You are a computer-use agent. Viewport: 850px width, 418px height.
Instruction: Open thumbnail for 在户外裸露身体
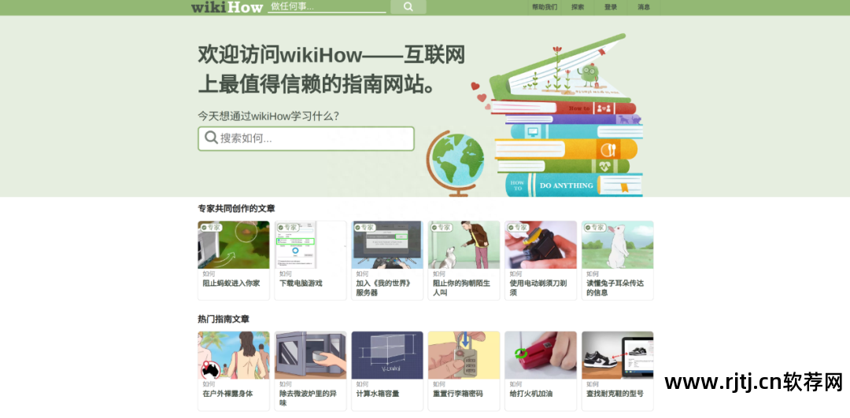point(234,355)
